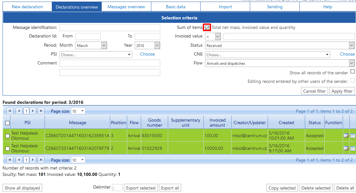
Task: Click the Copy selected button
Action: [x=282, y=188]
